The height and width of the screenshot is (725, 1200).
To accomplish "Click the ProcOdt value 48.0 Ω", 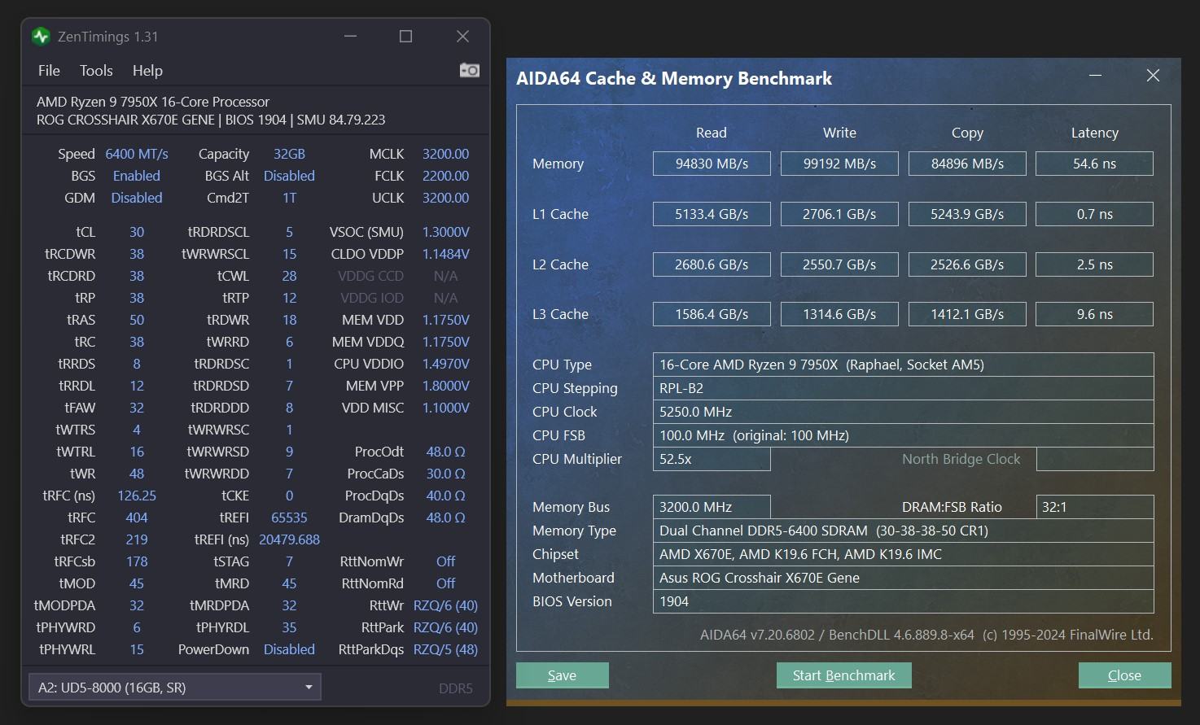I will tap(445, 452).
